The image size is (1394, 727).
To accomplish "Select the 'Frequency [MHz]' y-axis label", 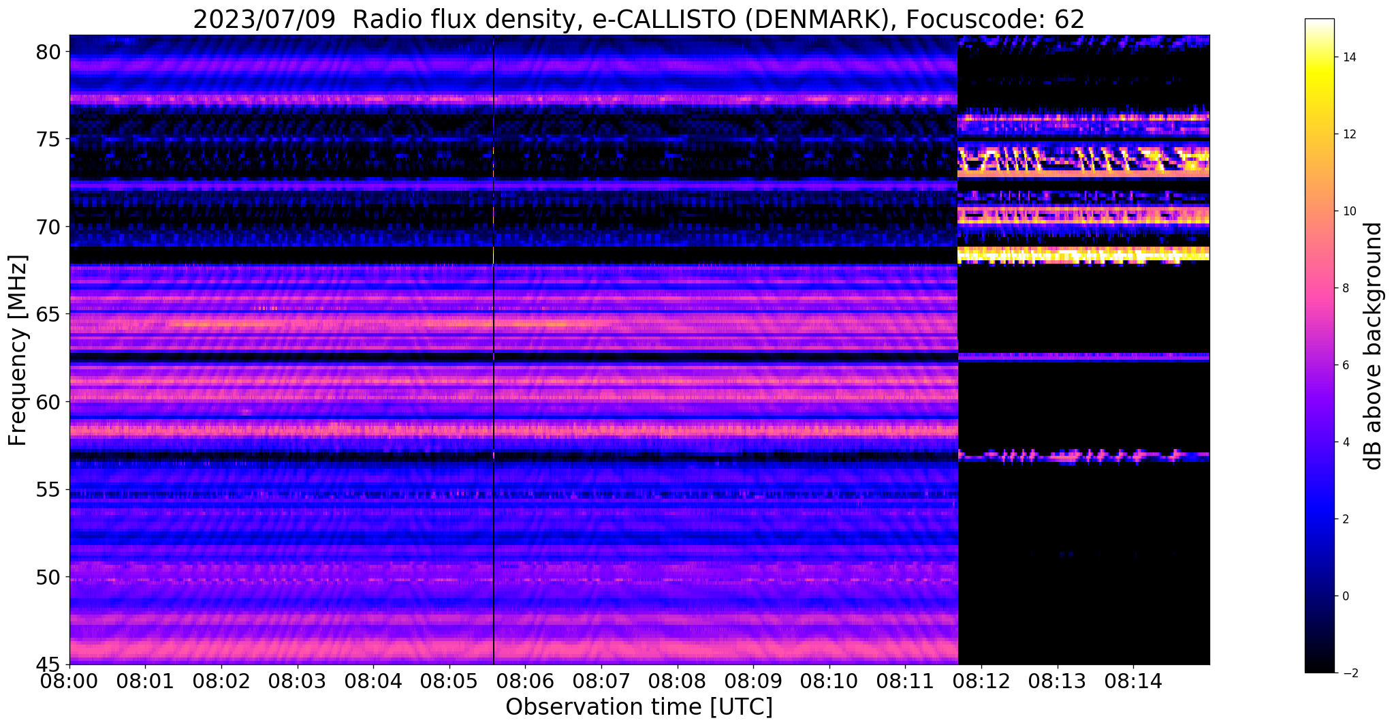I will pyautogui.click(x=18, y=350).
